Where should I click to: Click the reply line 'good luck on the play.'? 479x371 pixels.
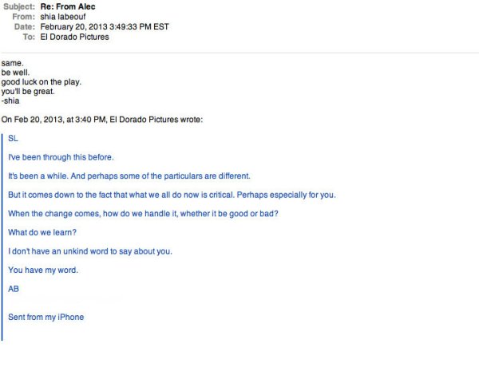(42, 82)
